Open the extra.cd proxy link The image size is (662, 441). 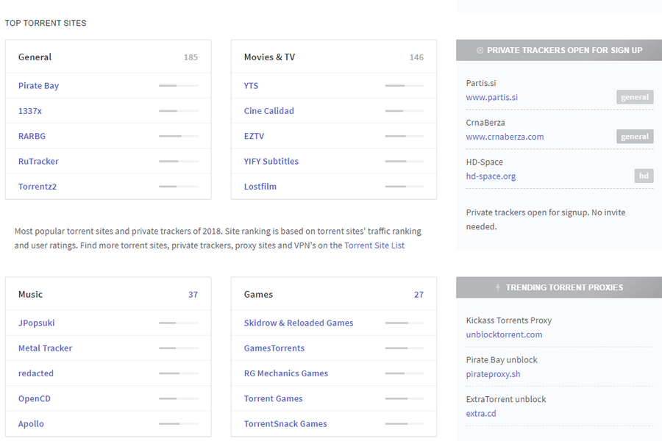tap(481, 414)
